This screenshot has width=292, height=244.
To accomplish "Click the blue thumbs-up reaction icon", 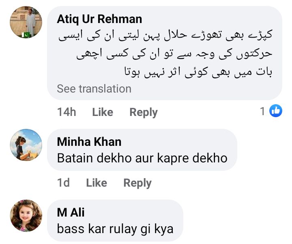I will coord(276,111).
